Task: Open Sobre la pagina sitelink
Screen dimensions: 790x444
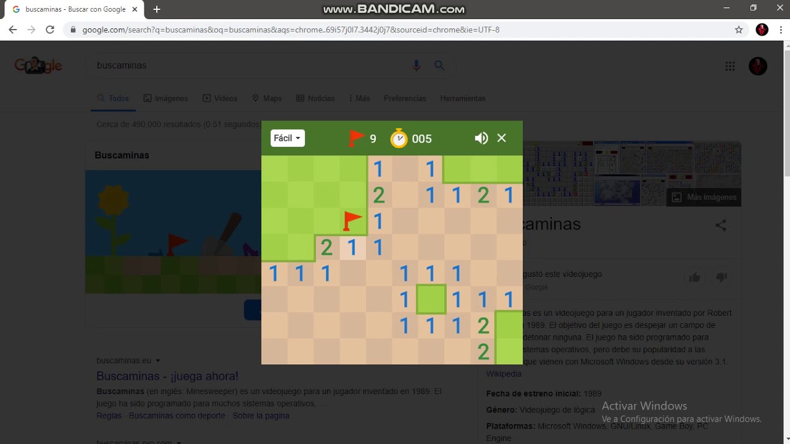Action: [261, 416]
